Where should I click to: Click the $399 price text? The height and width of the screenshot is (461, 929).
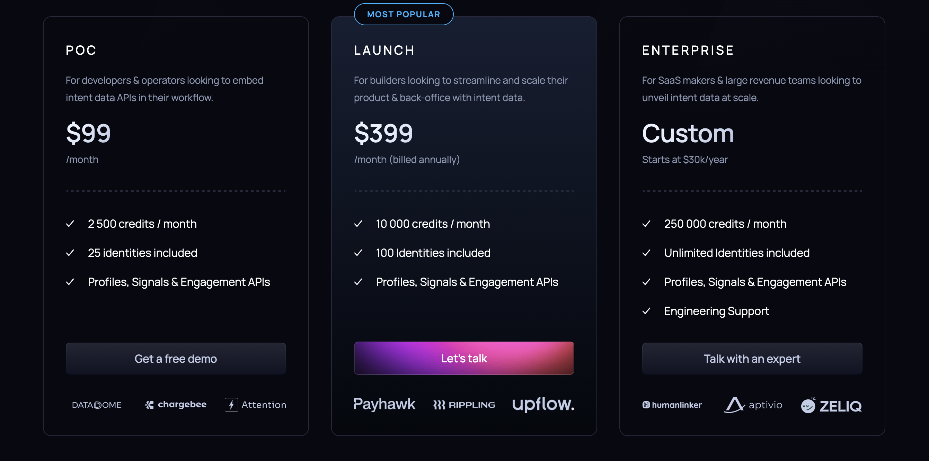[x=383, y=133]
